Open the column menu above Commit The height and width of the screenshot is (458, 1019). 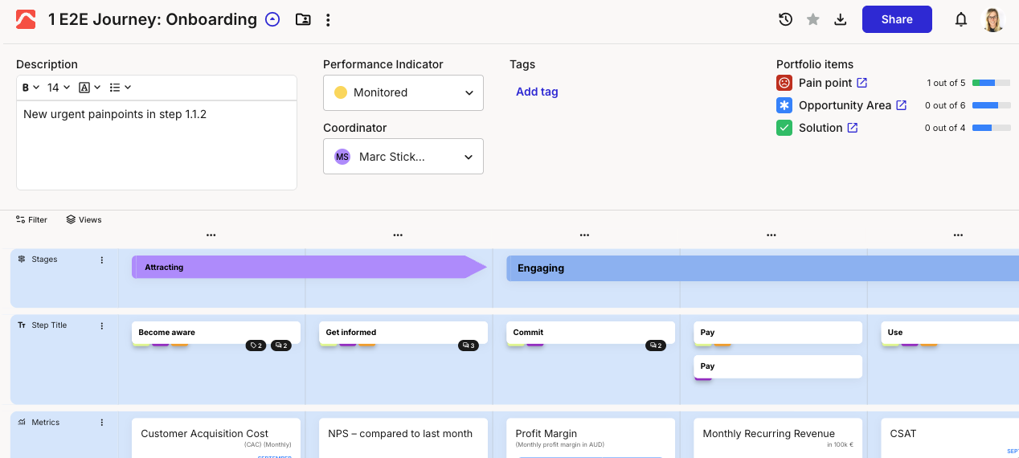pos(584,235)
